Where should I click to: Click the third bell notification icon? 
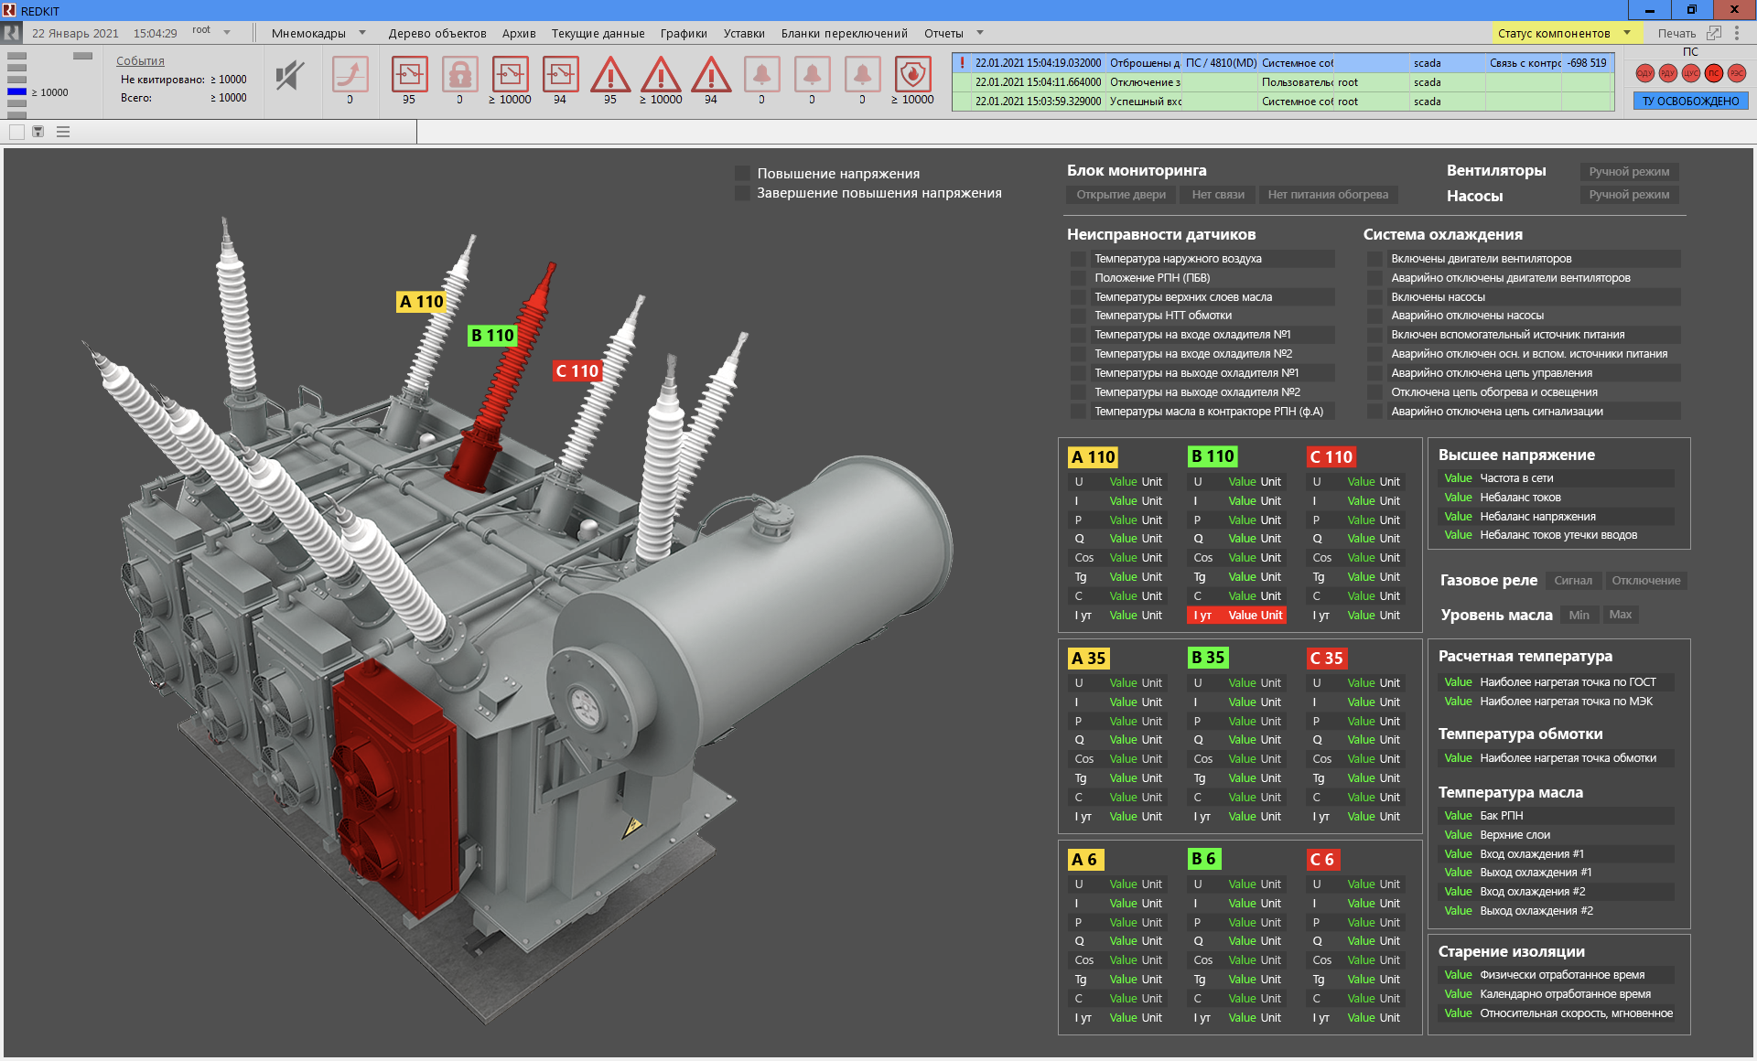(862, 74)
